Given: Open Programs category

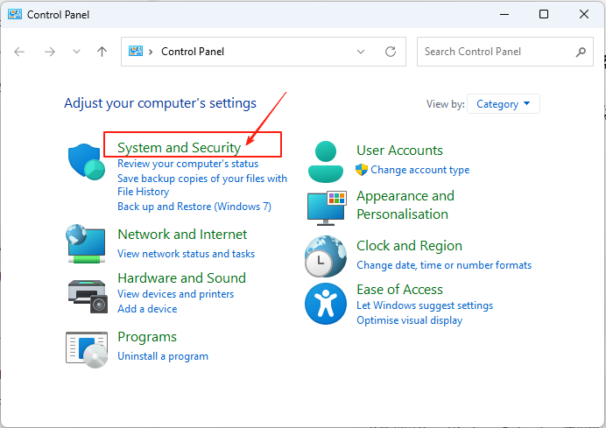Looking at the screenshot, I should click(x=147, y=337).
